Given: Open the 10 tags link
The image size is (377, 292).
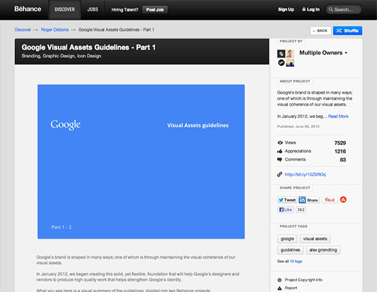Looking at the screenshot, I should point(296,262).
